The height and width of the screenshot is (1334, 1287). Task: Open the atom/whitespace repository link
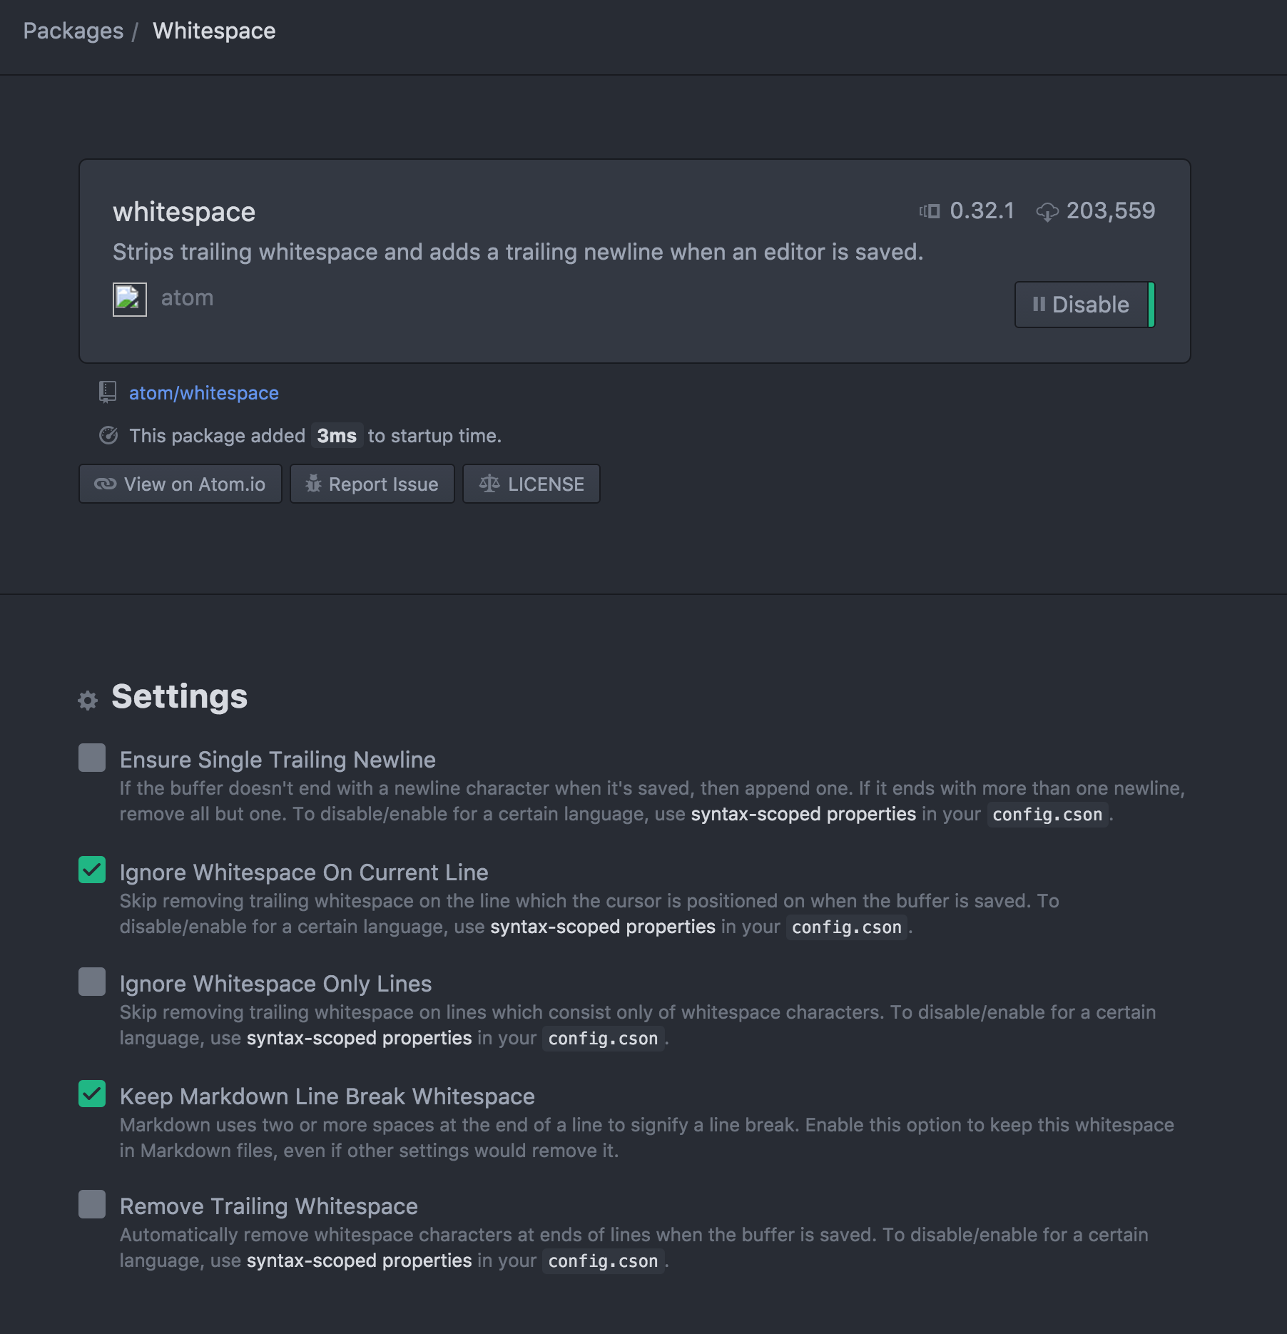[204, 393]
